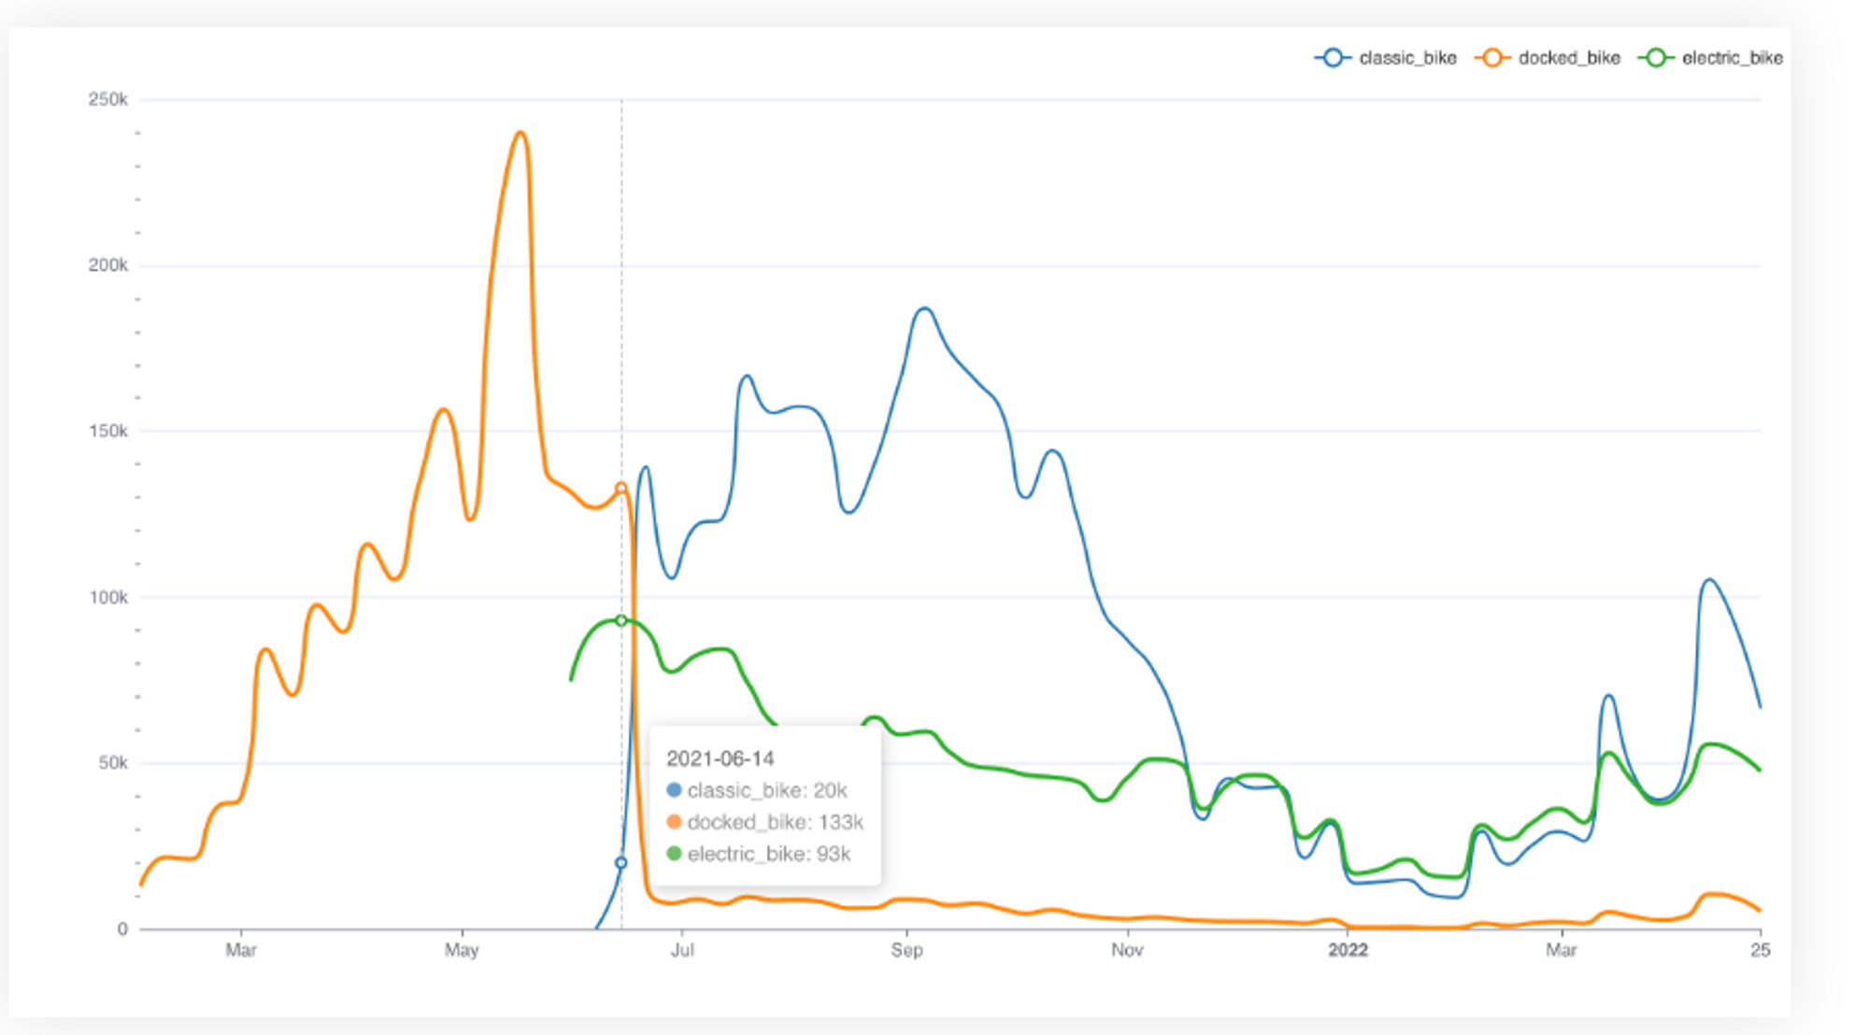Image resolution: width=1869 pixels, height=1035 pixels.
Task: Click the May x-axis label
Action: point(462,950)
